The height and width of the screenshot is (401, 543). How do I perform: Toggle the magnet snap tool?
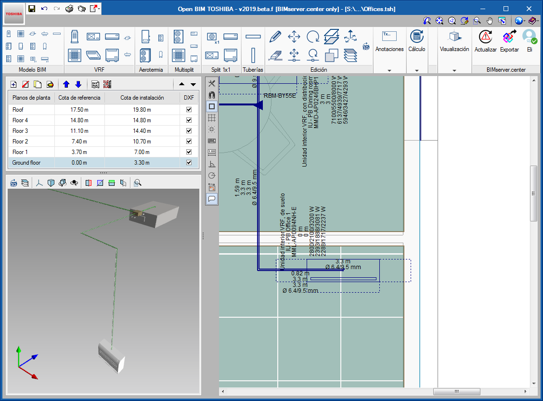coord(212,95)
